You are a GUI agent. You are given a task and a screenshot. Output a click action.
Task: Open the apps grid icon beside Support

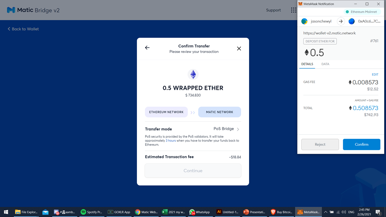tap(294, 10)
